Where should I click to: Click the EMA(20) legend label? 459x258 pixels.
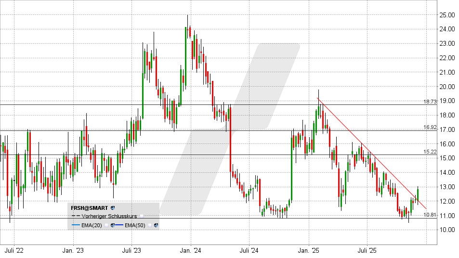click(92, 225)
